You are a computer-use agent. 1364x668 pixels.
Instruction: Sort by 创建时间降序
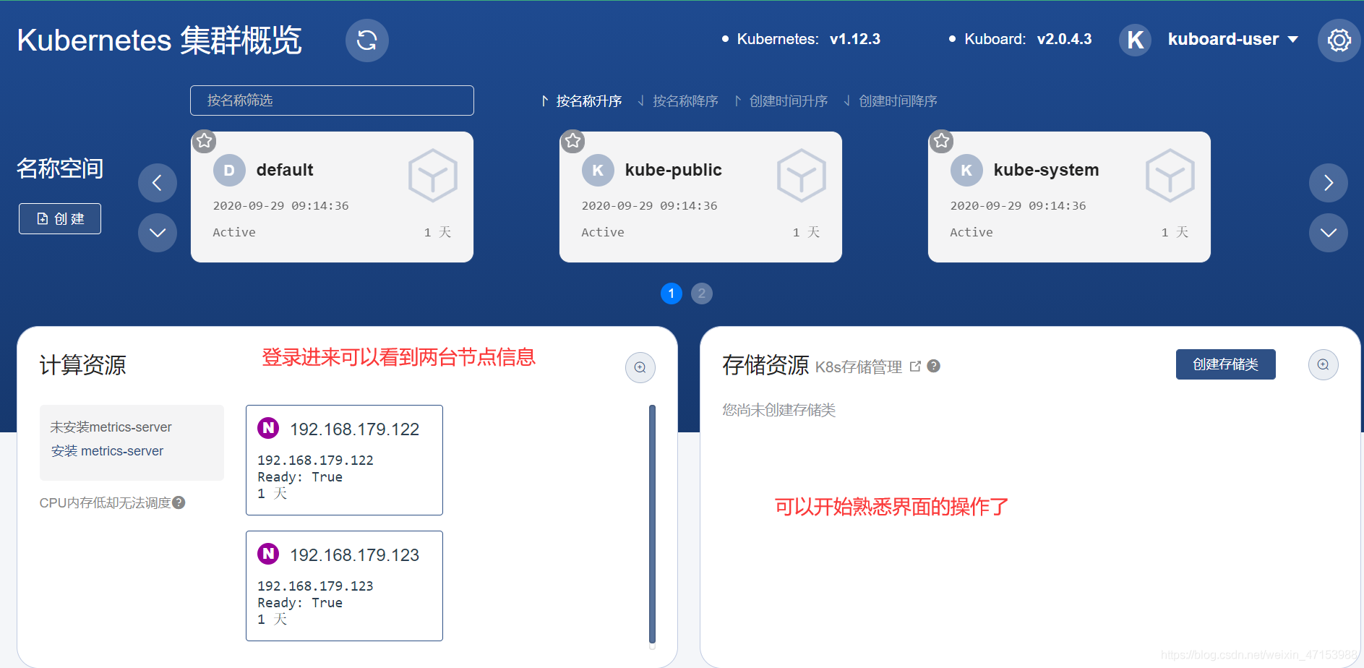point(891,101)
